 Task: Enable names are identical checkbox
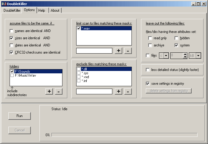pos(12,31)
